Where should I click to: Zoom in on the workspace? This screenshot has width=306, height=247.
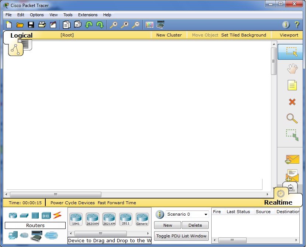coord(114,25)
